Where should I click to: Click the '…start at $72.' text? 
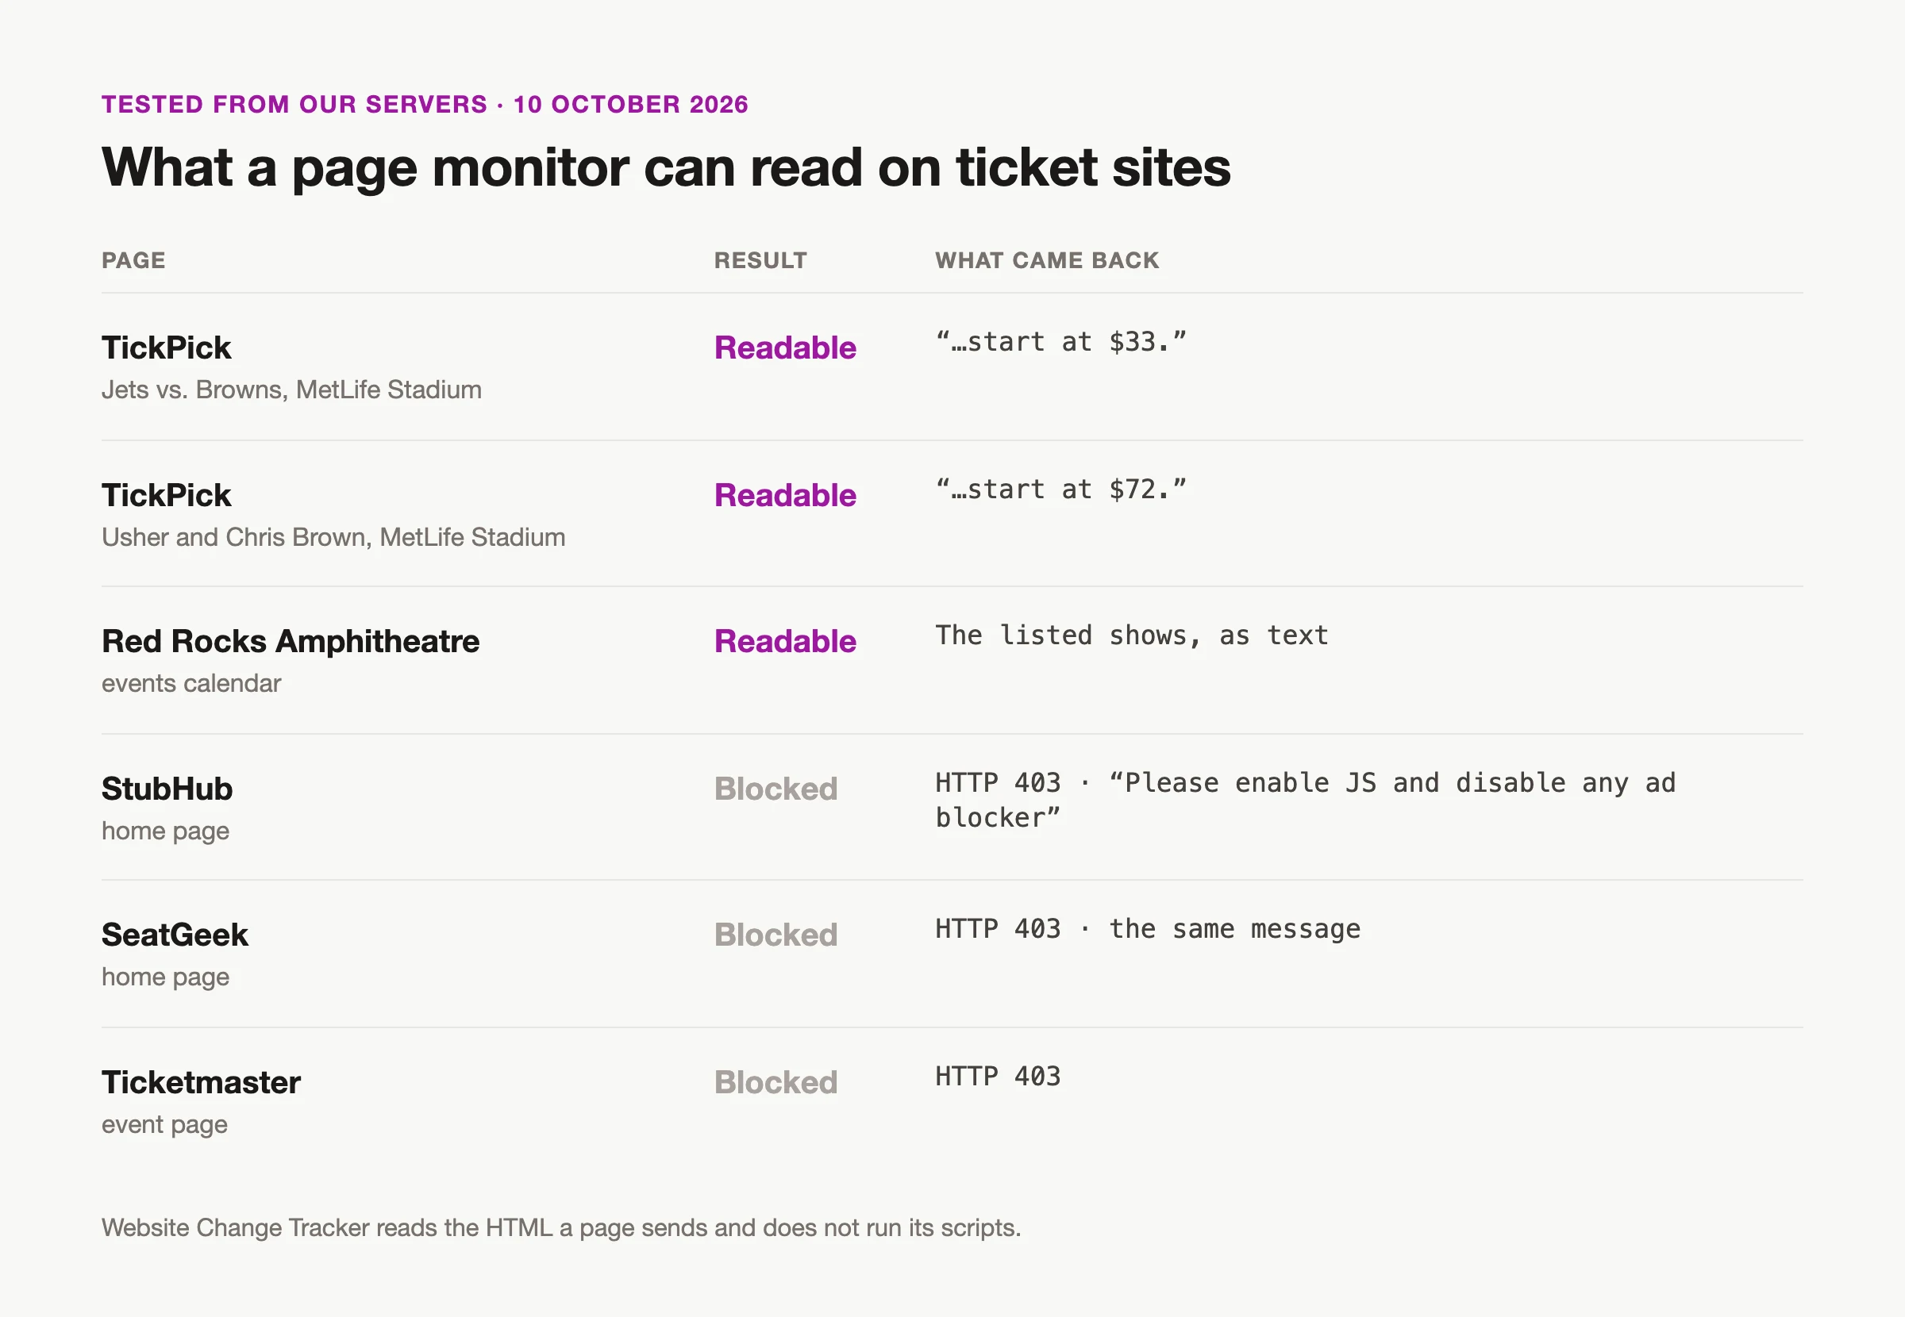1060,489
